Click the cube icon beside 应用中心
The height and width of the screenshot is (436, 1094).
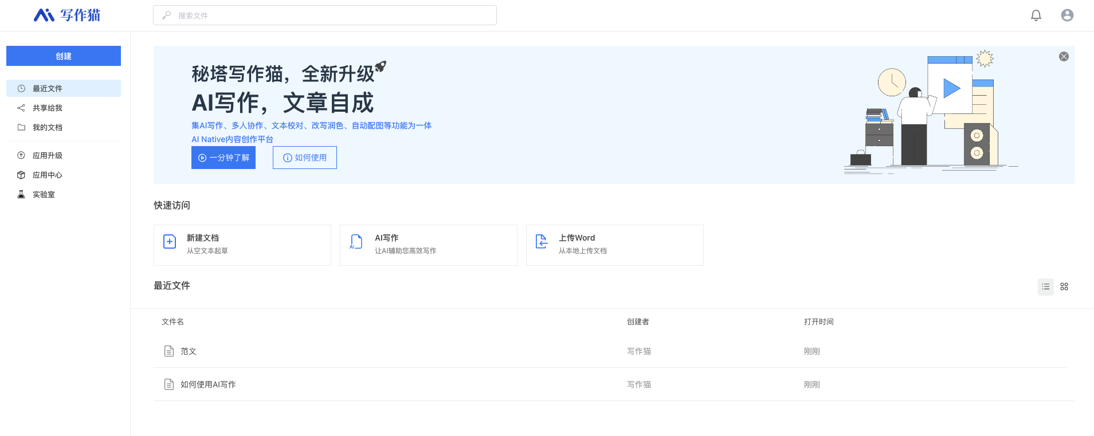[21, 175]
